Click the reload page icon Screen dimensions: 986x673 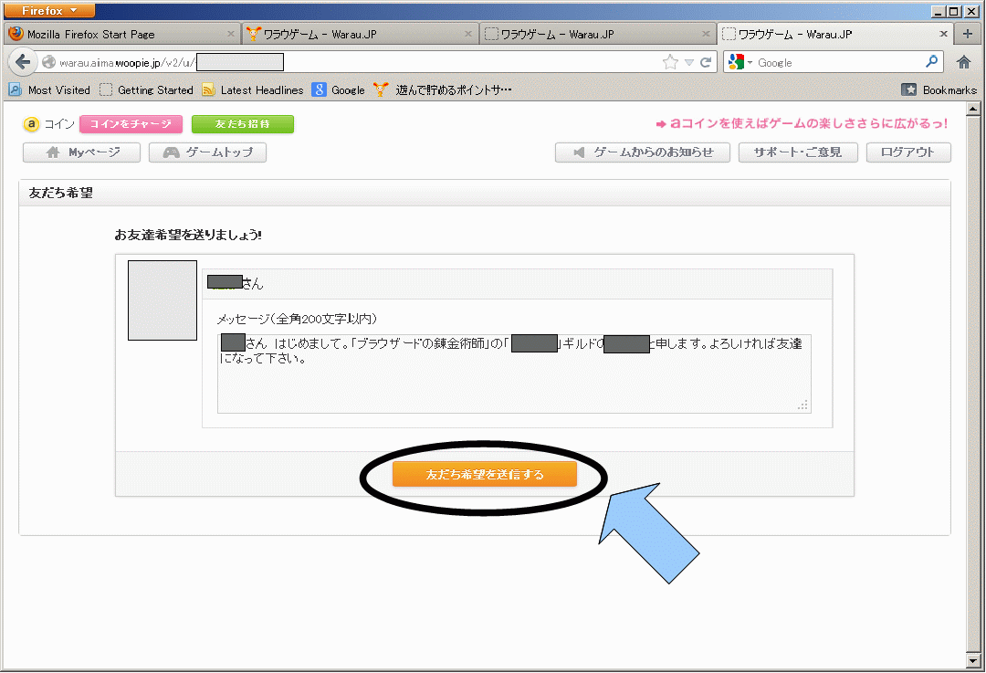coord(706,62)
